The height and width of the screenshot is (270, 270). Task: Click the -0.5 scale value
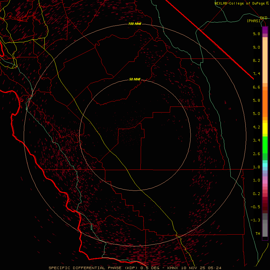tap(255, 207)
